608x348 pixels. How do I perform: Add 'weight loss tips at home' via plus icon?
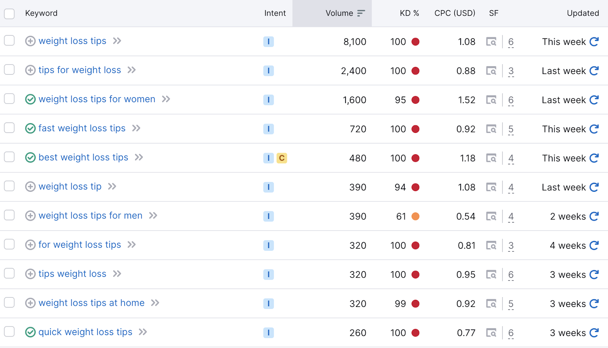click(30, 303)
